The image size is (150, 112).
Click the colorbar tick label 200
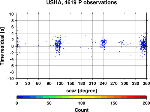click(x=146, y=103)
